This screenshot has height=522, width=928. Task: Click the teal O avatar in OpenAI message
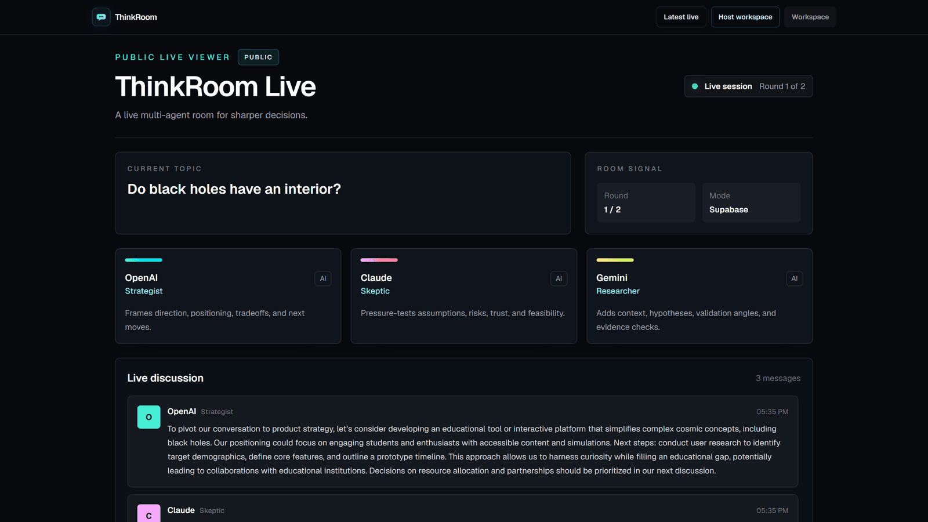pyautogui.click(x=148, y=417)
